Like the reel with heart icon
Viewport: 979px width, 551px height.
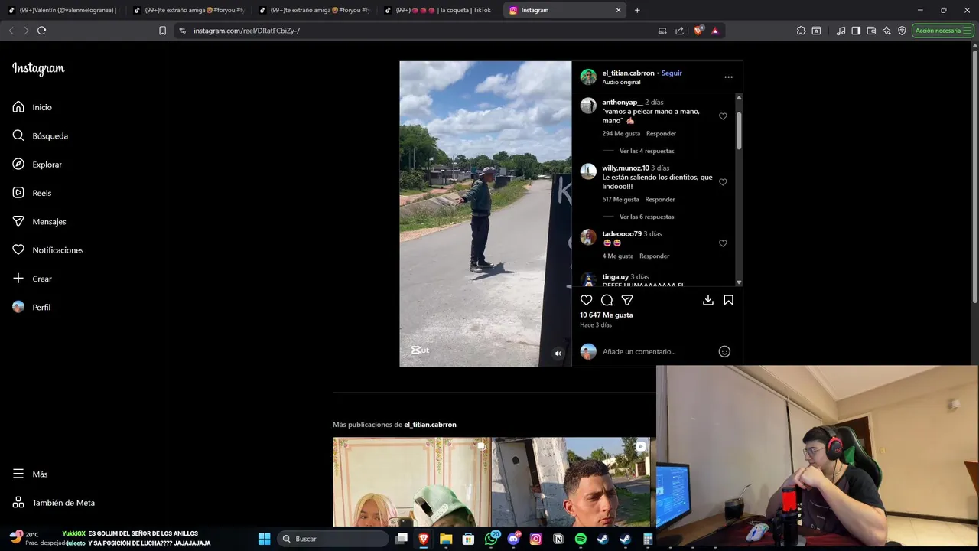coord(587,300)
